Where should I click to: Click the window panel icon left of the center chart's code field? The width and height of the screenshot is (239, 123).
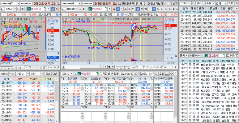(x=64, y=9)
